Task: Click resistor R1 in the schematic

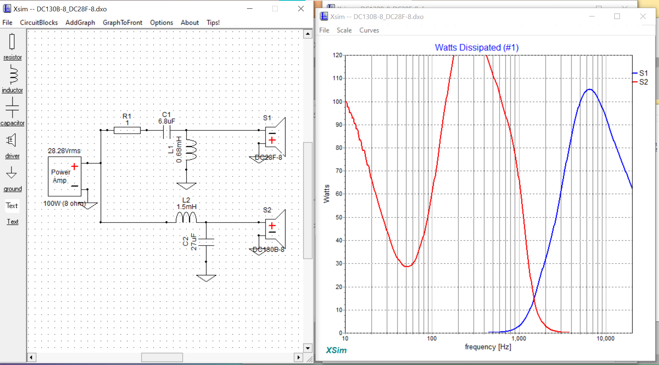Action: (x=127, y=130)
